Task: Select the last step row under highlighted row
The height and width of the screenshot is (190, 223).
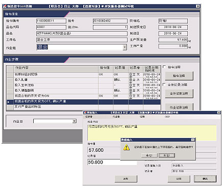Action: coord(83,107)
